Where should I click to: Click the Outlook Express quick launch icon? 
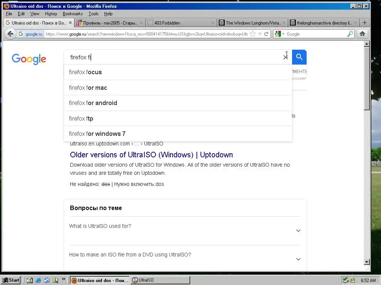[47, 280]
